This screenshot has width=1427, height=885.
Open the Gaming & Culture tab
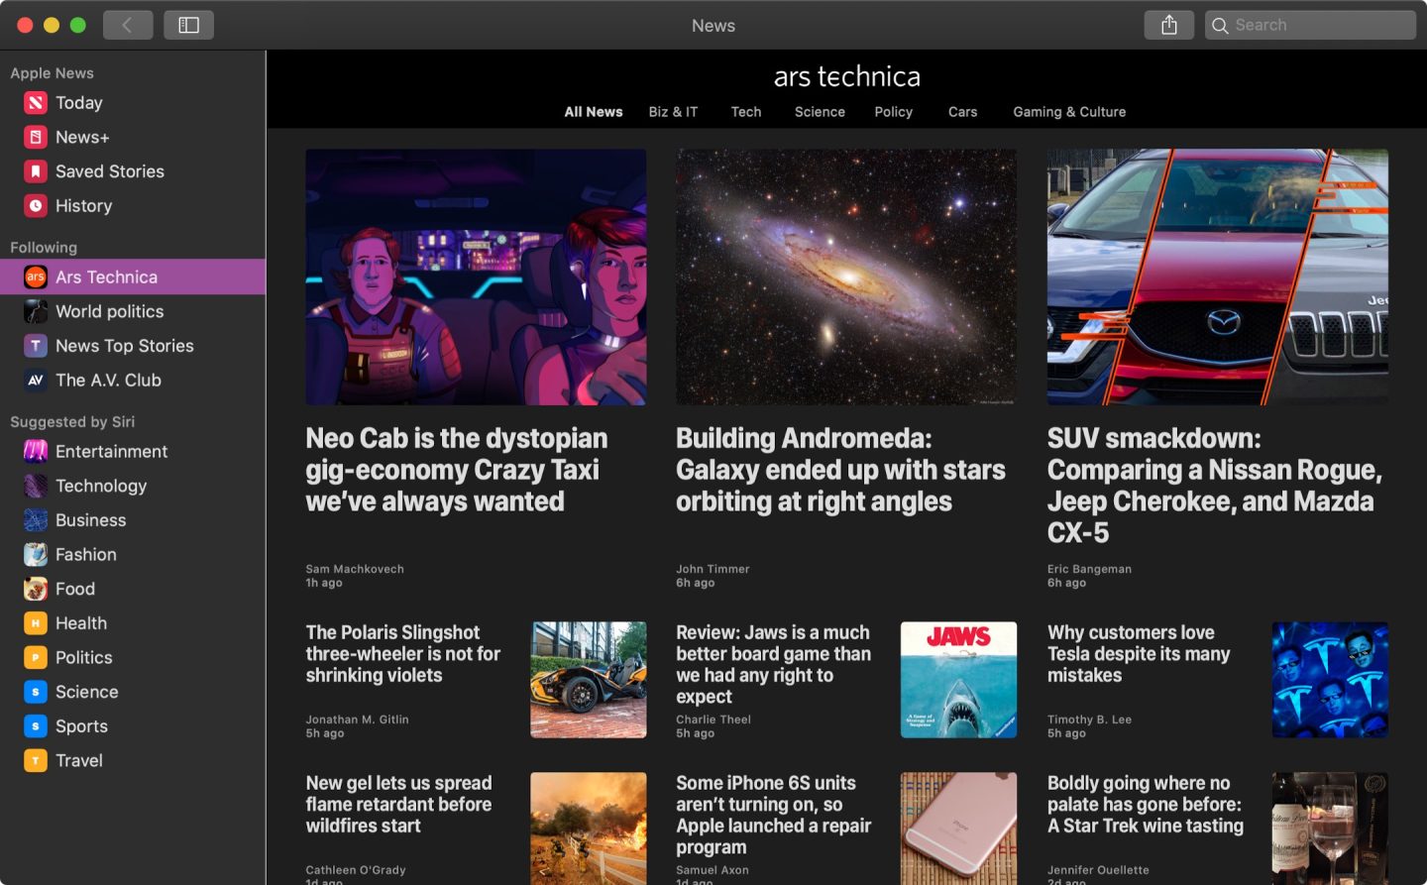click(1068, 112)
